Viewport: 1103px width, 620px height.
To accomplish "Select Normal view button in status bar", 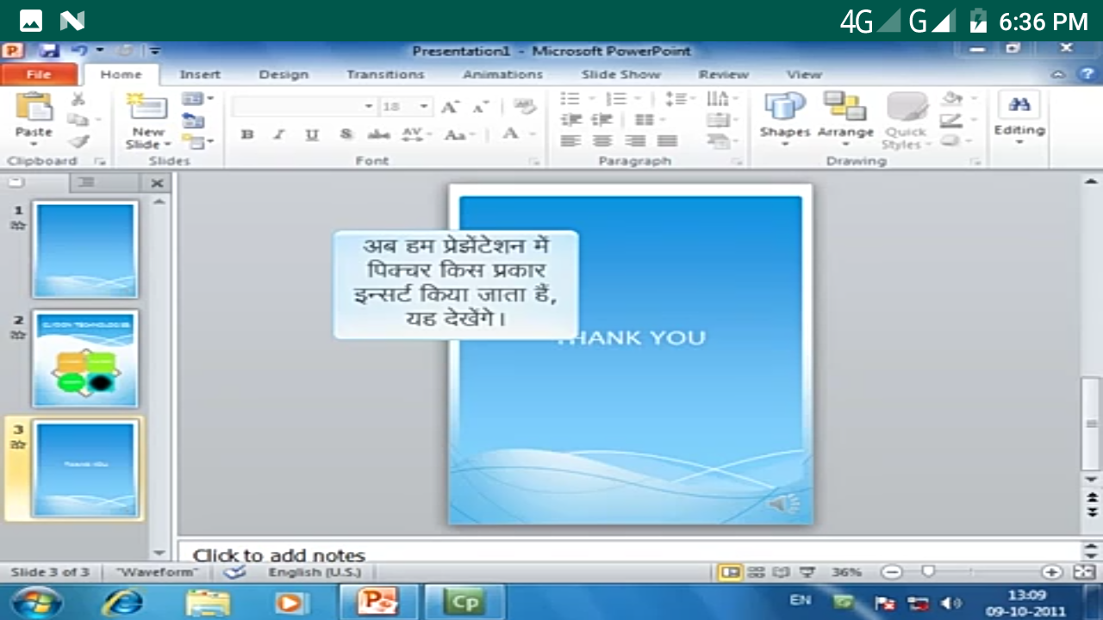I will (730, 572).
